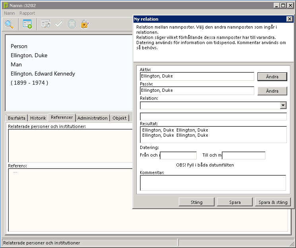This screenshot has height=248, width=296.
Task: Close the Ny relation dialog
Action: point(289,19)
